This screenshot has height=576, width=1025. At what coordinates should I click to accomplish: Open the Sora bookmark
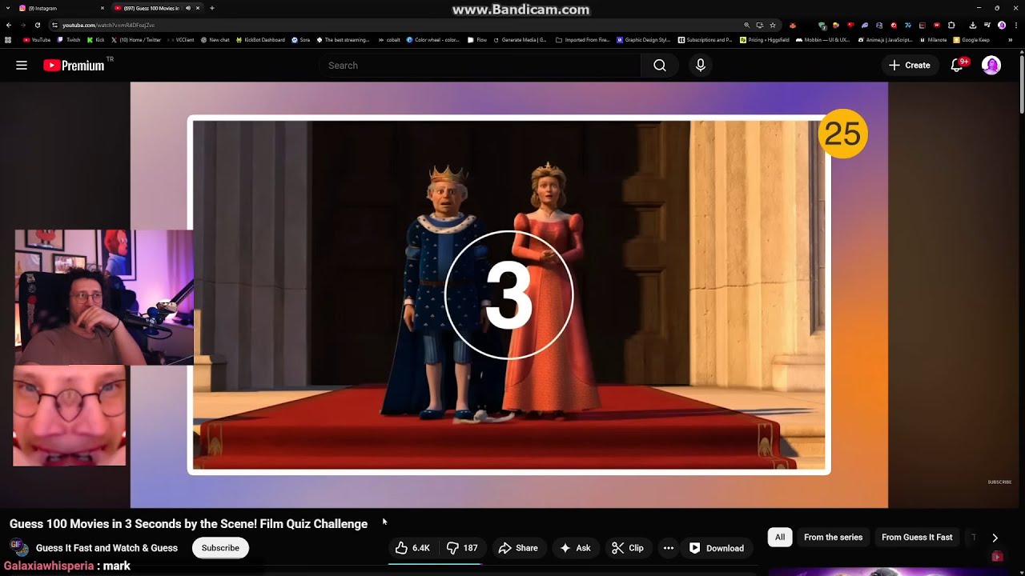coord(301,39)
